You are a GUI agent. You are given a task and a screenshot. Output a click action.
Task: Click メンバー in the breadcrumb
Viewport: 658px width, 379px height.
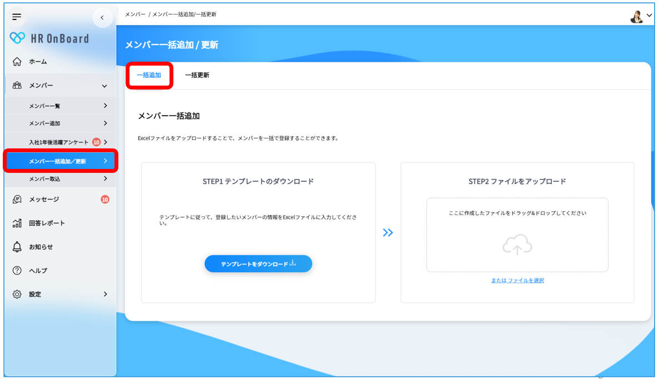(135, 14)
